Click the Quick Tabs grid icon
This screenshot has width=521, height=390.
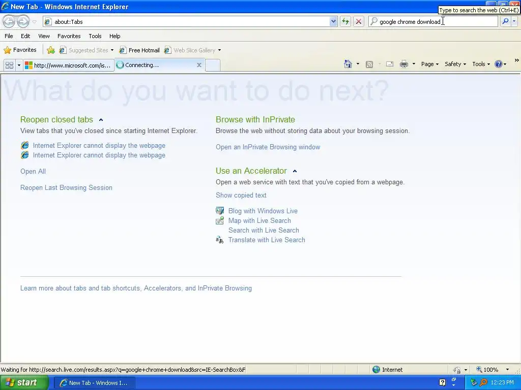tap(9, 65)
